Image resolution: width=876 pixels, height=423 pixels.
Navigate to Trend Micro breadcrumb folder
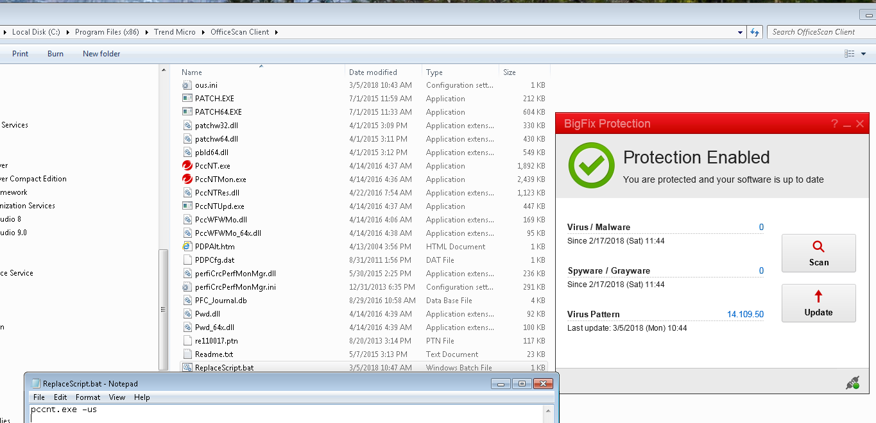(175, 32)
